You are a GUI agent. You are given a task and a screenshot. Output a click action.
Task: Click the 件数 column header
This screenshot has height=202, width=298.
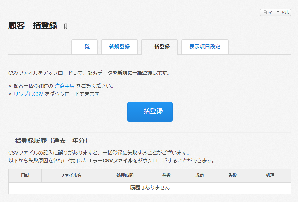(166, 175)
